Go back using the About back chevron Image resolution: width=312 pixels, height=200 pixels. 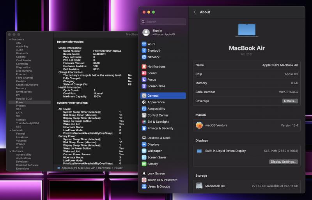(195, 12)
